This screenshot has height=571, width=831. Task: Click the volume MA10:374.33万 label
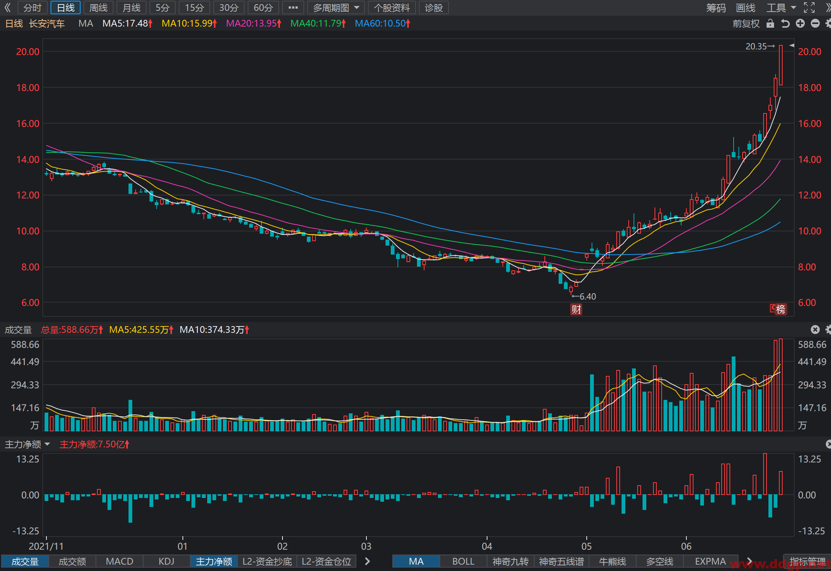pyautogui.click(x=214, y=329)
